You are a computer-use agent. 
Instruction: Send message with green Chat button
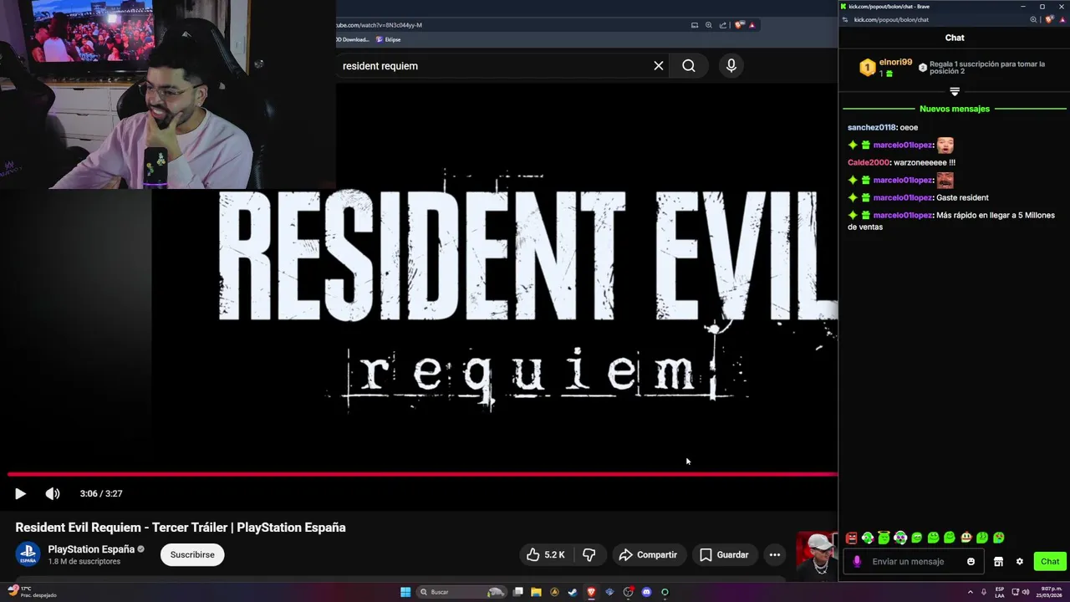click(1050, 562)
